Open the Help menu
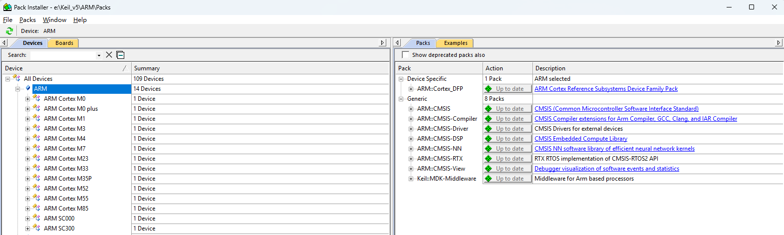 (x=80, y=20)
